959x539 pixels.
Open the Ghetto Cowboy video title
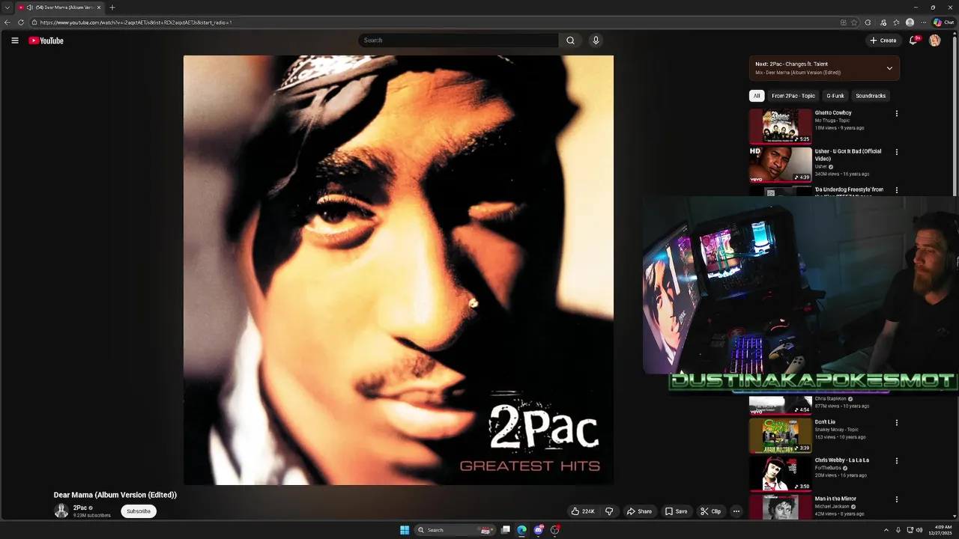833,113
